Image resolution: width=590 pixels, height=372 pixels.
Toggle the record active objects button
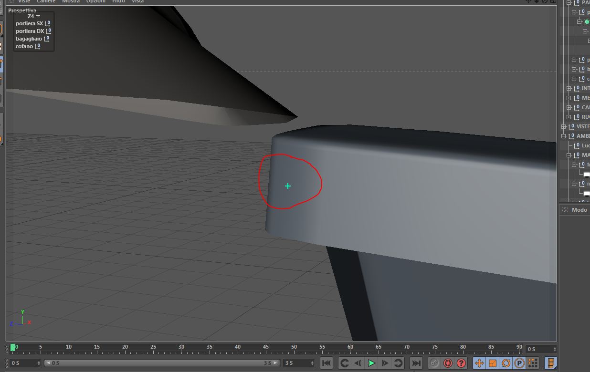coord(434,363)
